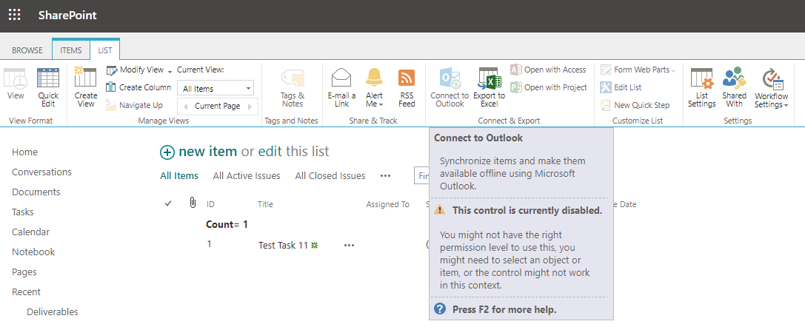This screenshot has height=327, width=805.
Task: Switch to the BROWSE ribbon tab
Action: (x=27, y=50)
